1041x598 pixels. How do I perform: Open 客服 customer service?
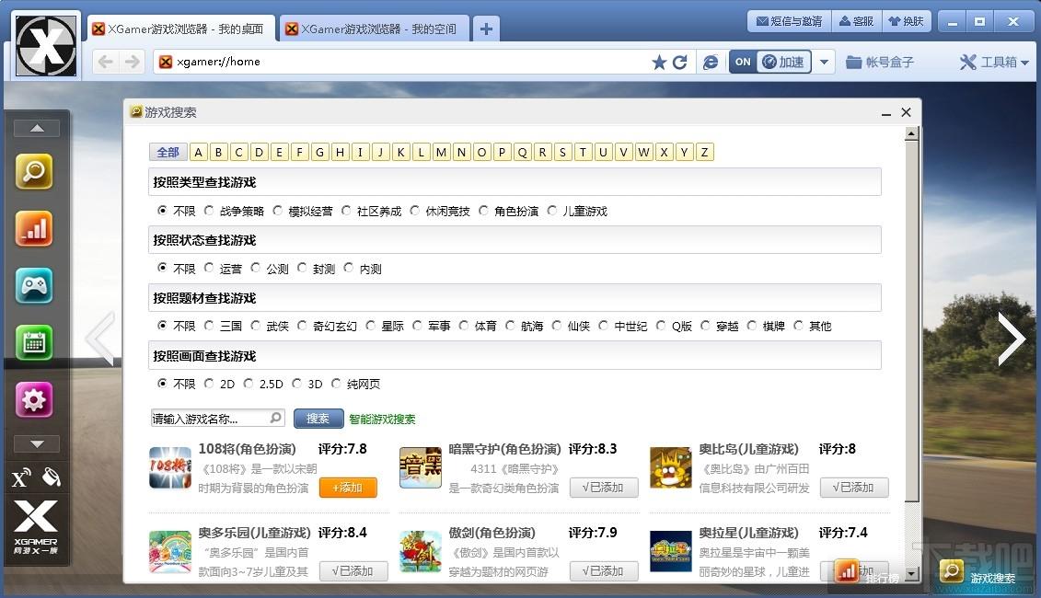[x=856, y=21]
